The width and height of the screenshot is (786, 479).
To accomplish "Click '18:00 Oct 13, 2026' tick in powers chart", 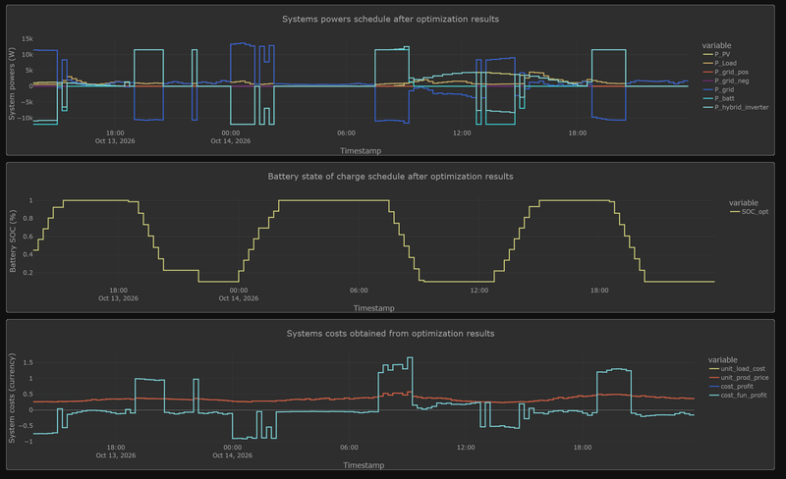I will click(x=115, y=136).
